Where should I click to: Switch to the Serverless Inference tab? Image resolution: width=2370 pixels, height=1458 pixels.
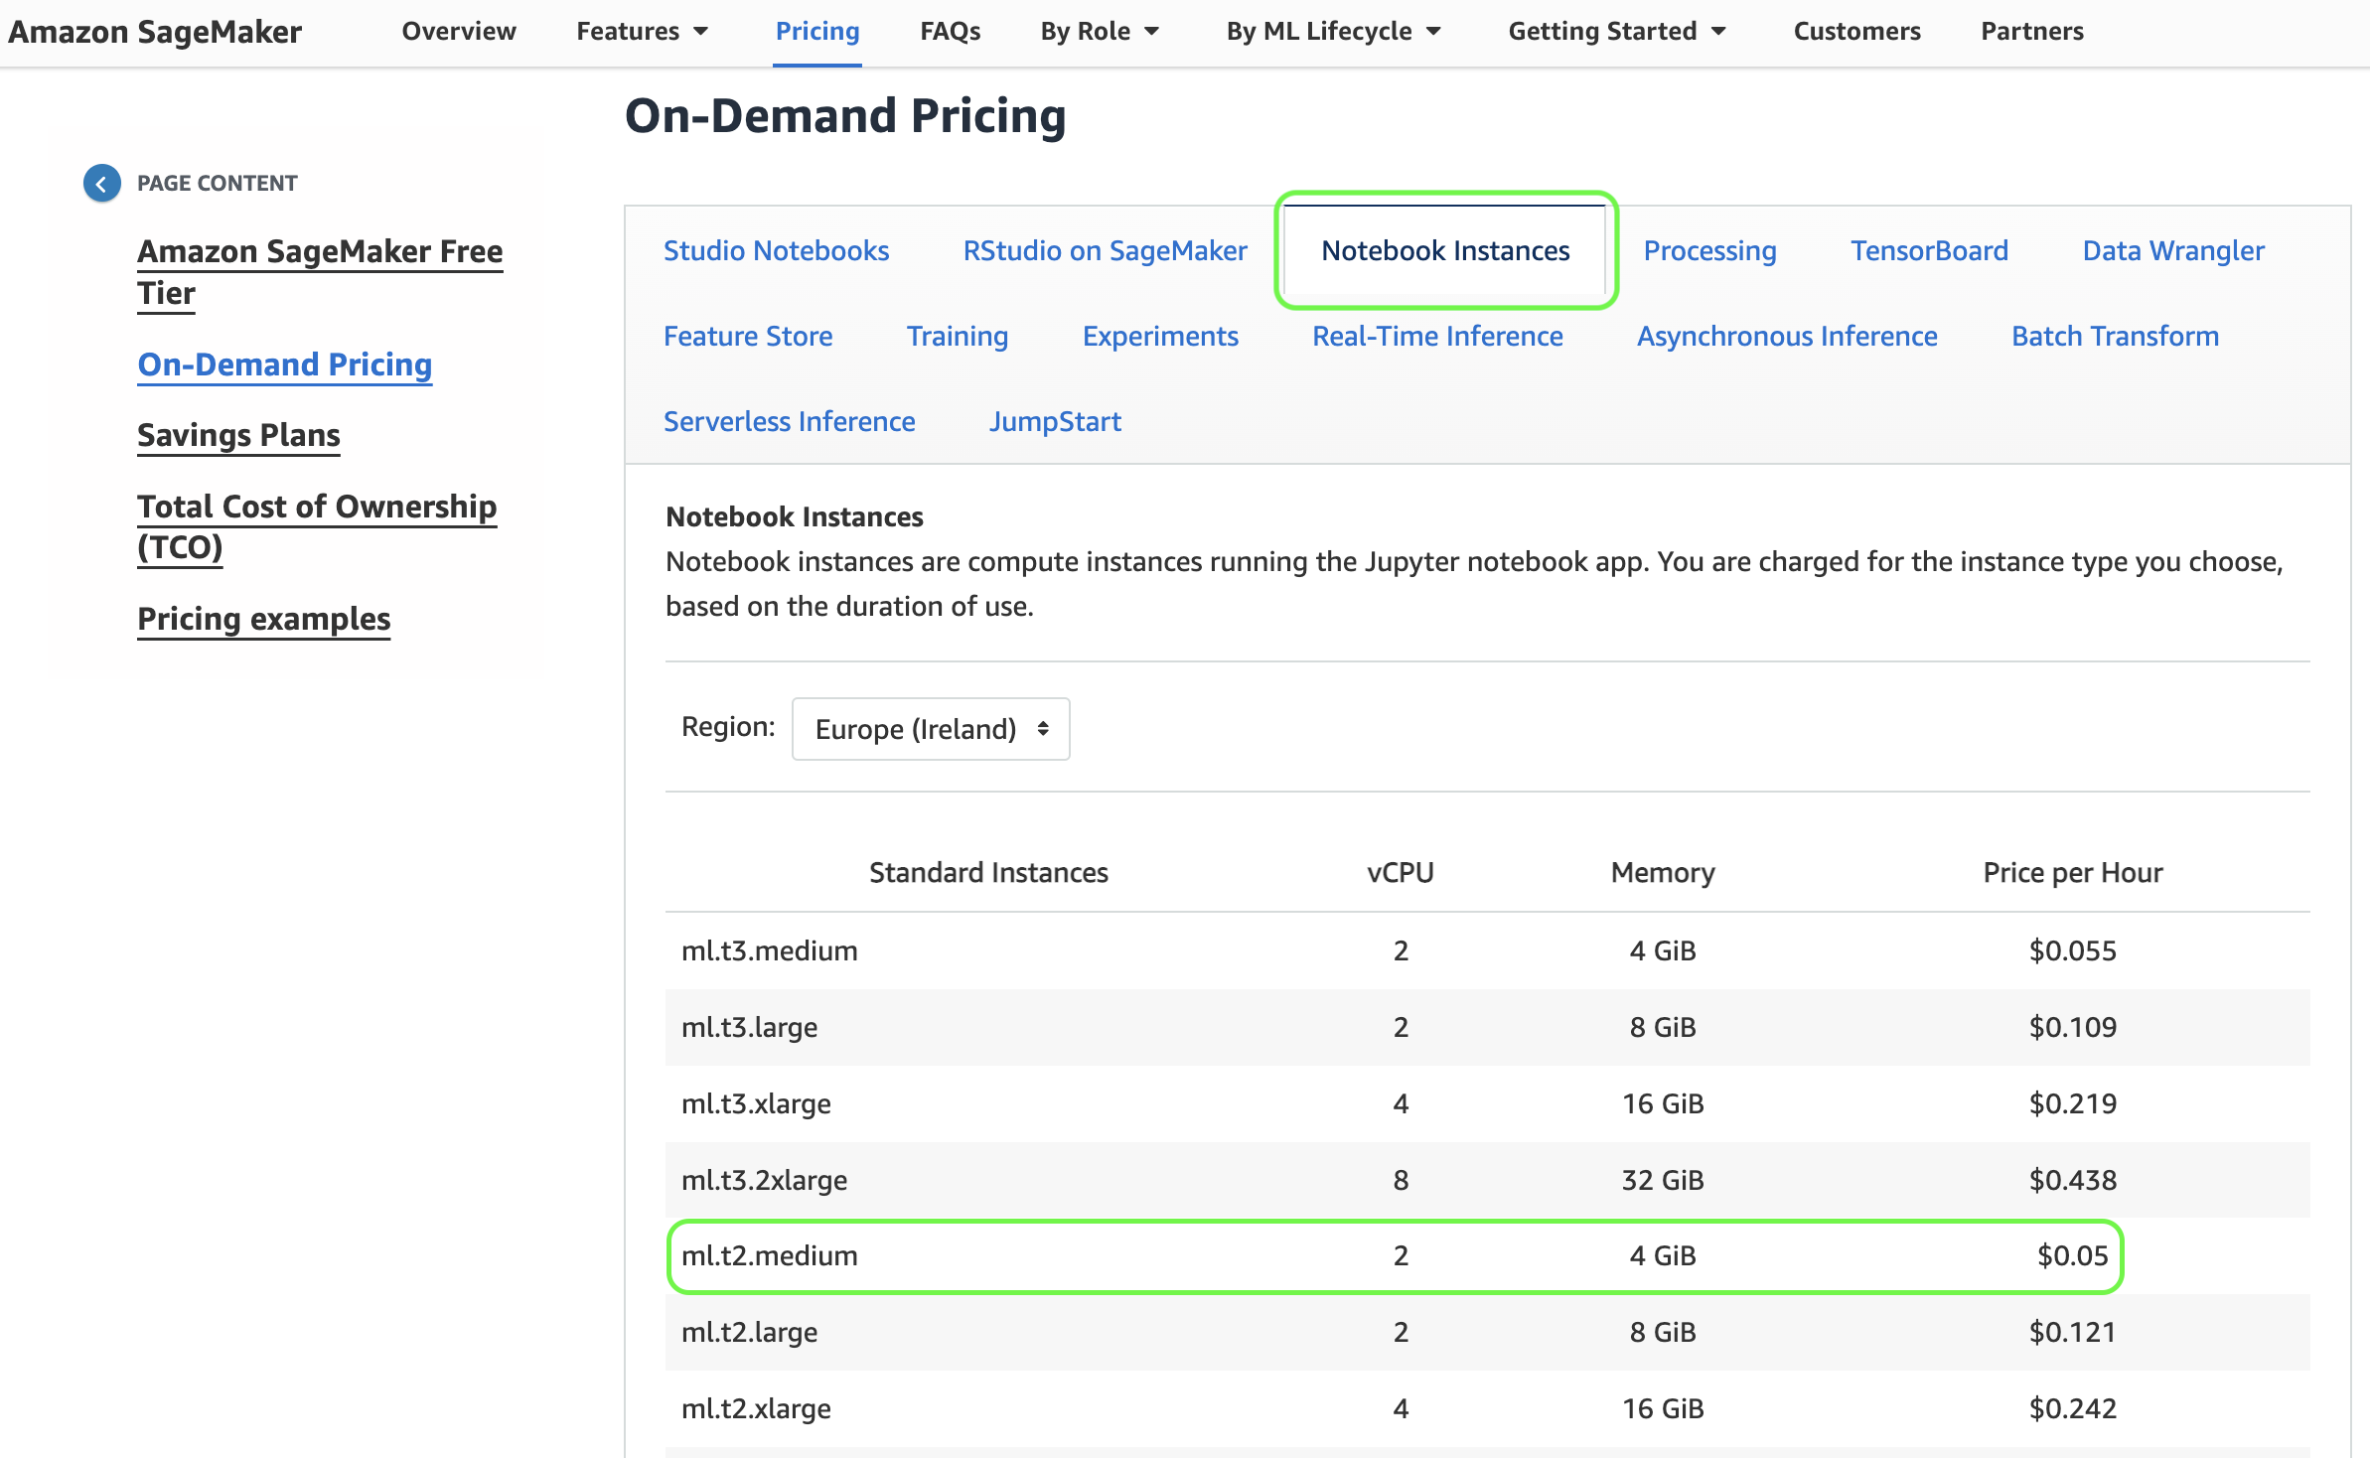[789, 421]
